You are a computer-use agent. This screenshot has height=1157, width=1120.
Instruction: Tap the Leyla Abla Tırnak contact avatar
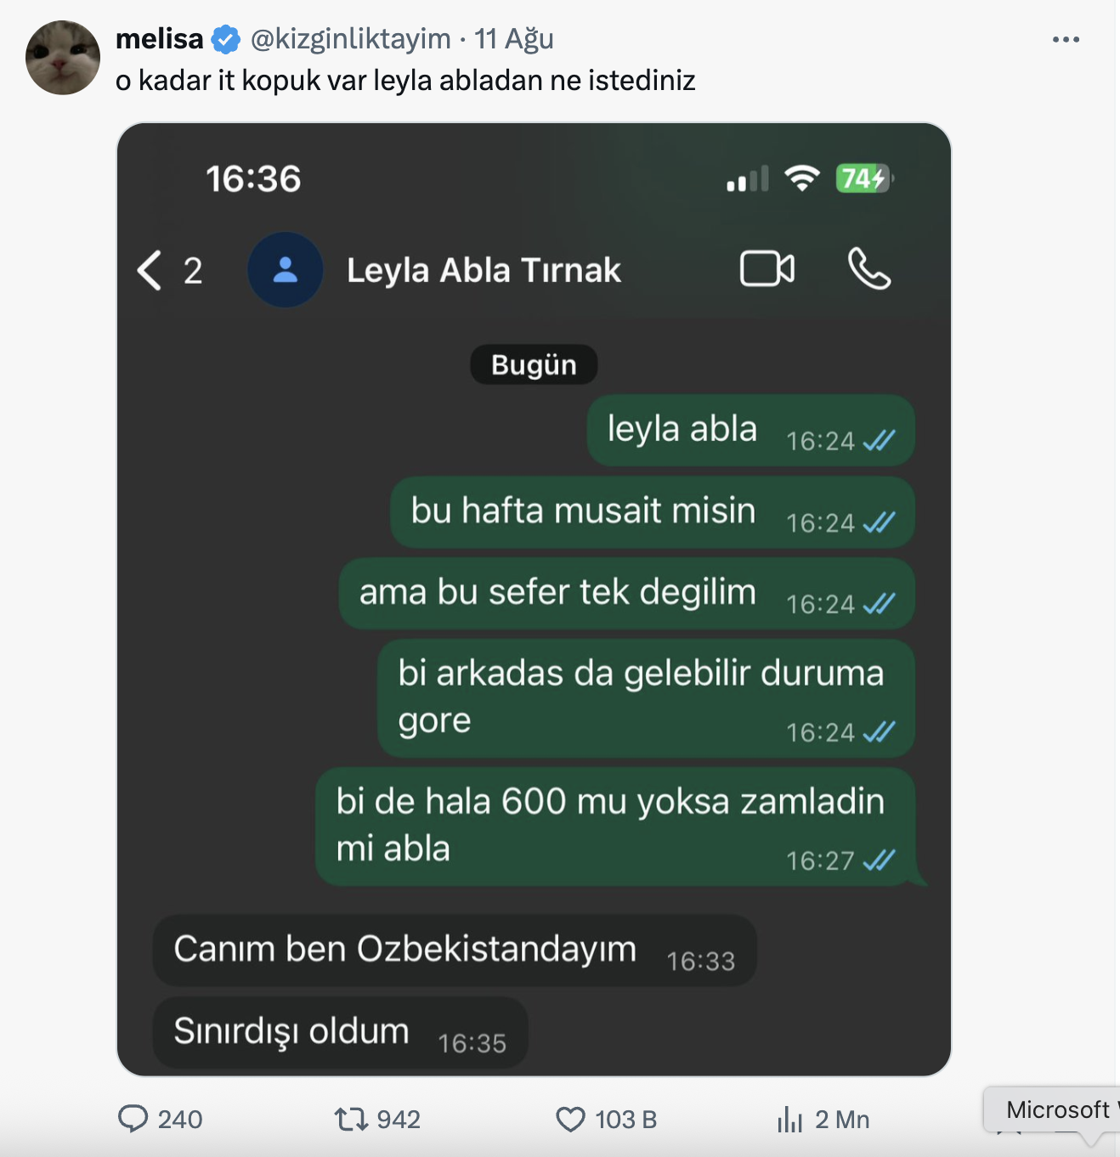[286, 270]
